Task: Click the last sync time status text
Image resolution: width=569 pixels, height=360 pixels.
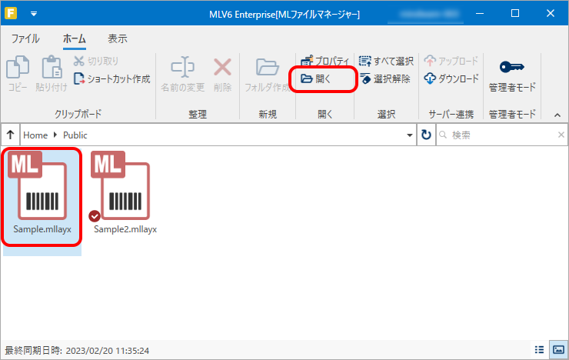Action: pos(77,351)
